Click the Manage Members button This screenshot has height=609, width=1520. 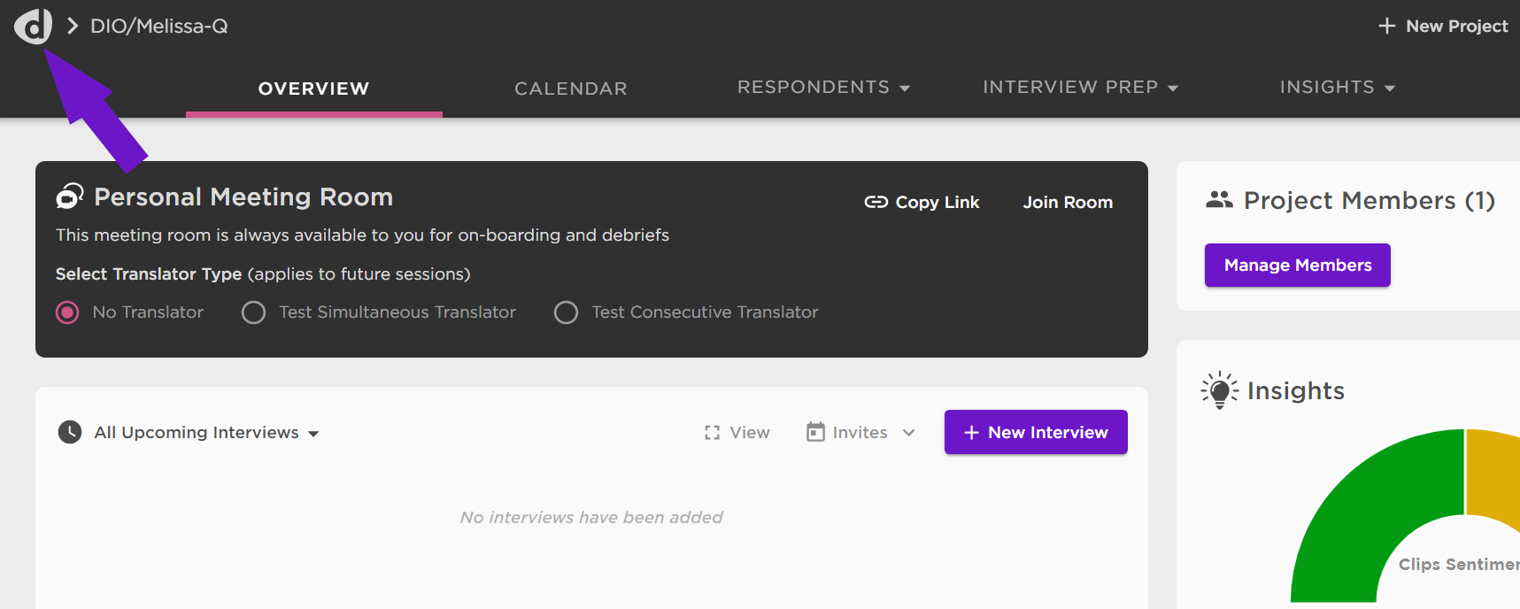1298,266
